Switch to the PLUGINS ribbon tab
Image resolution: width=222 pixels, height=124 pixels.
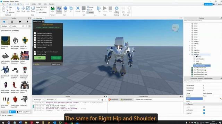coord(52,4)
